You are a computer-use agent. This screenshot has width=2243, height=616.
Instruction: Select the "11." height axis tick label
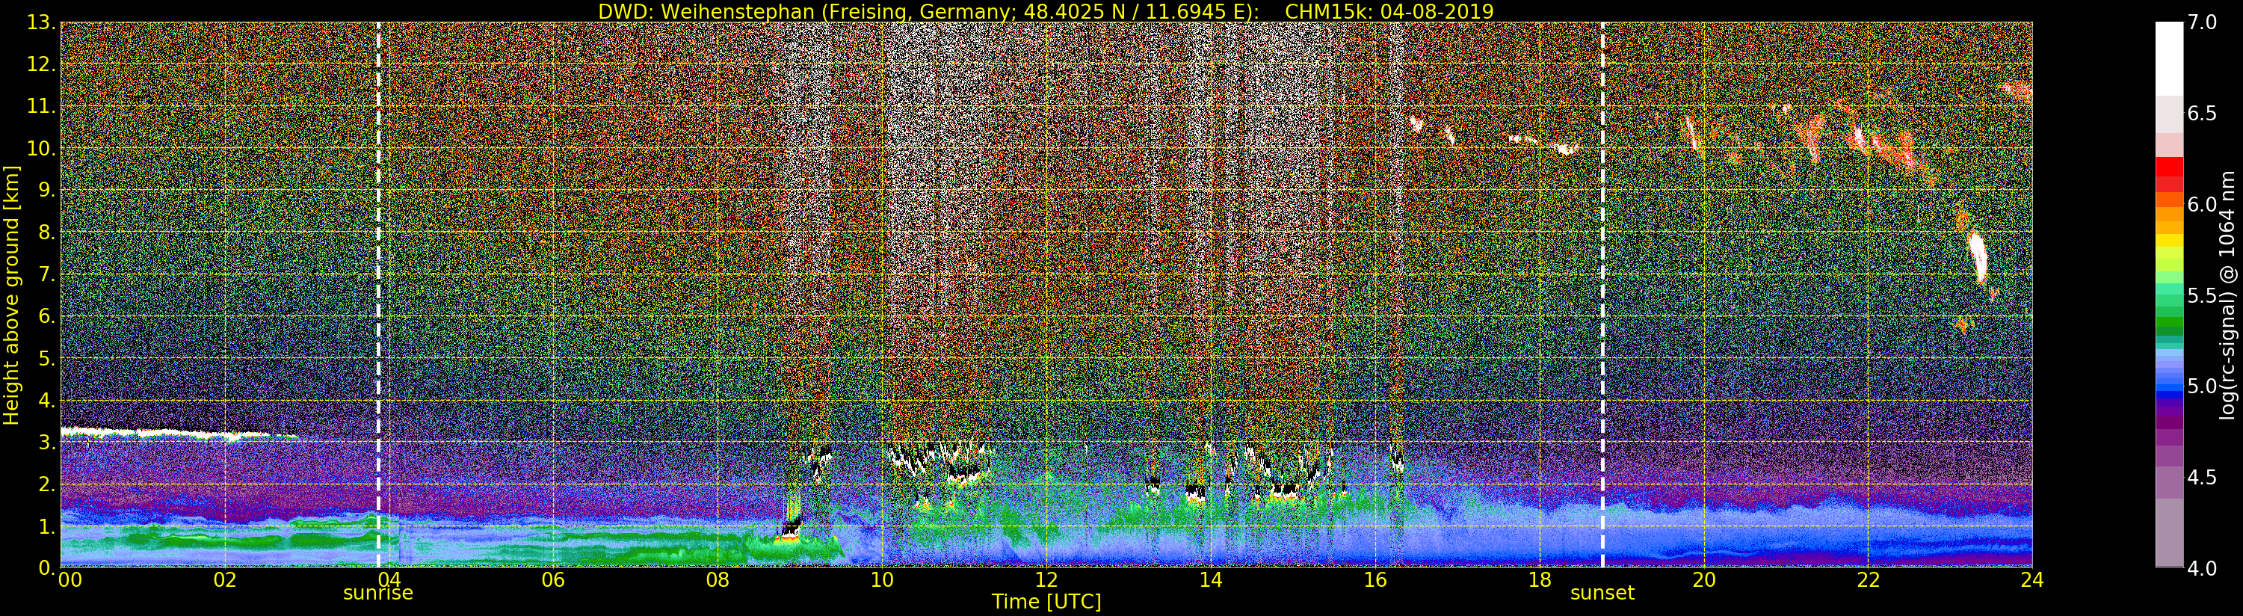pos(40,107)
